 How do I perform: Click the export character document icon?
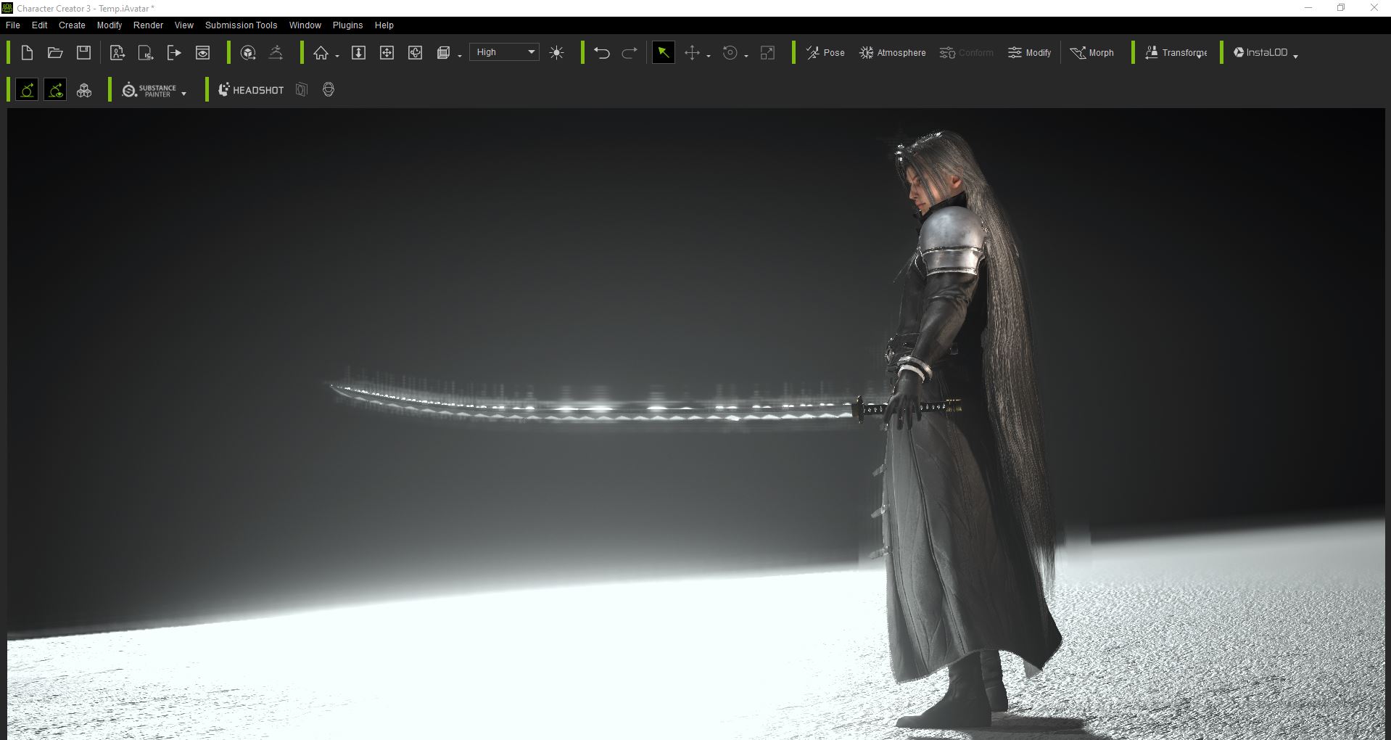point(117,52)
